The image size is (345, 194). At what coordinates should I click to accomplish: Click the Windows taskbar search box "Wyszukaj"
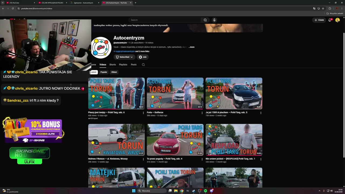151,191
